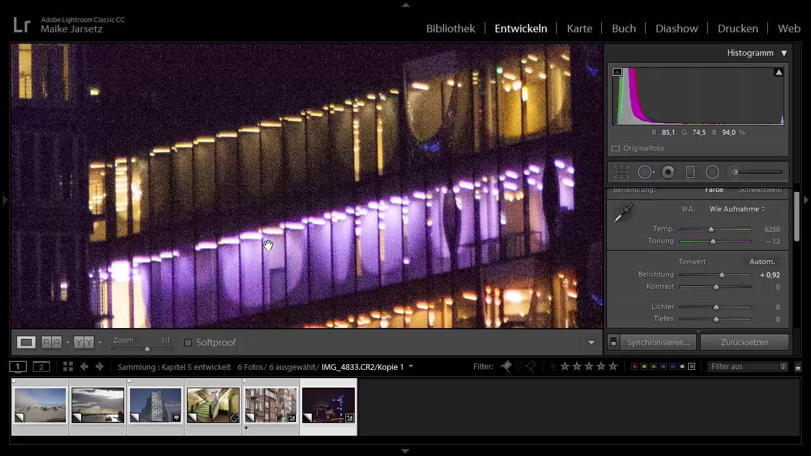Collapse the bottom filmstrip panel
This screenshot has height=456, width=811.
coord(405,451)
